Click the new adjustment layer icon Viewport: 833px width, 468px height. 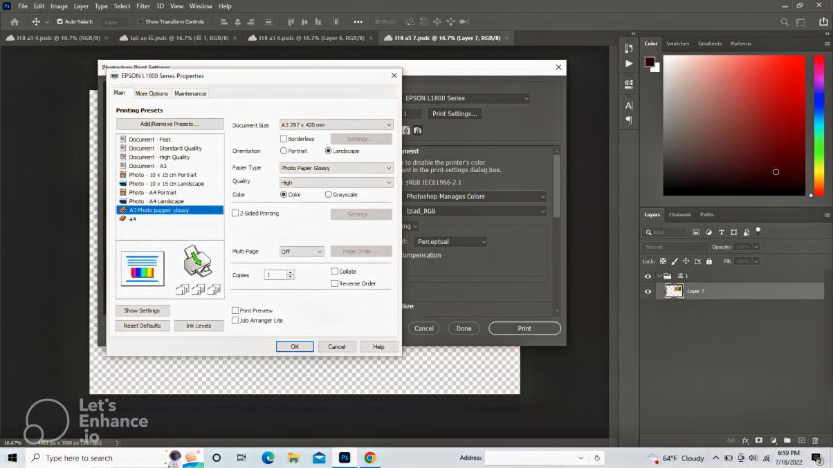click(773, 440)
